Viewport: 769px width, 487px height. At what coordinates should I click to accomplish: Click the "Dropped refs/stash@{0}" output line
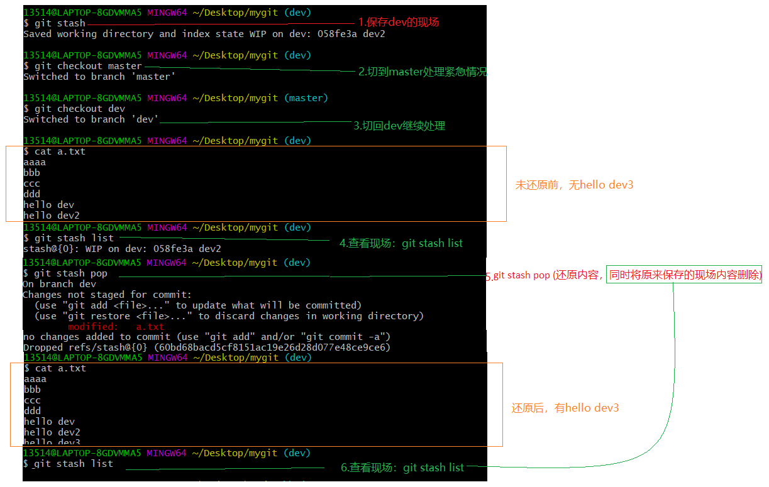(206, 347)
